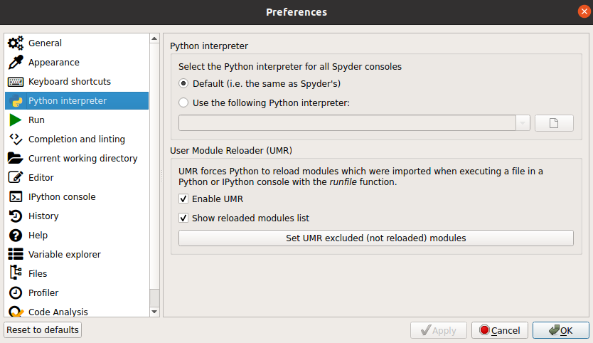This screenshot has width=593, height=343.
Task: Click Set UMR excluded modules button
Action: (x=375, y=238)
